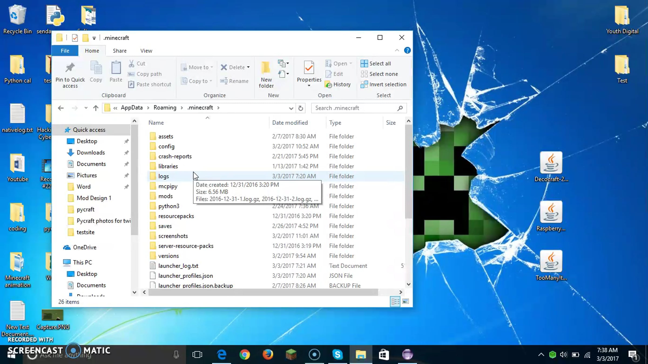Open the Windows Store taskbar icon
648x364 pixels.
pos(384,354)
